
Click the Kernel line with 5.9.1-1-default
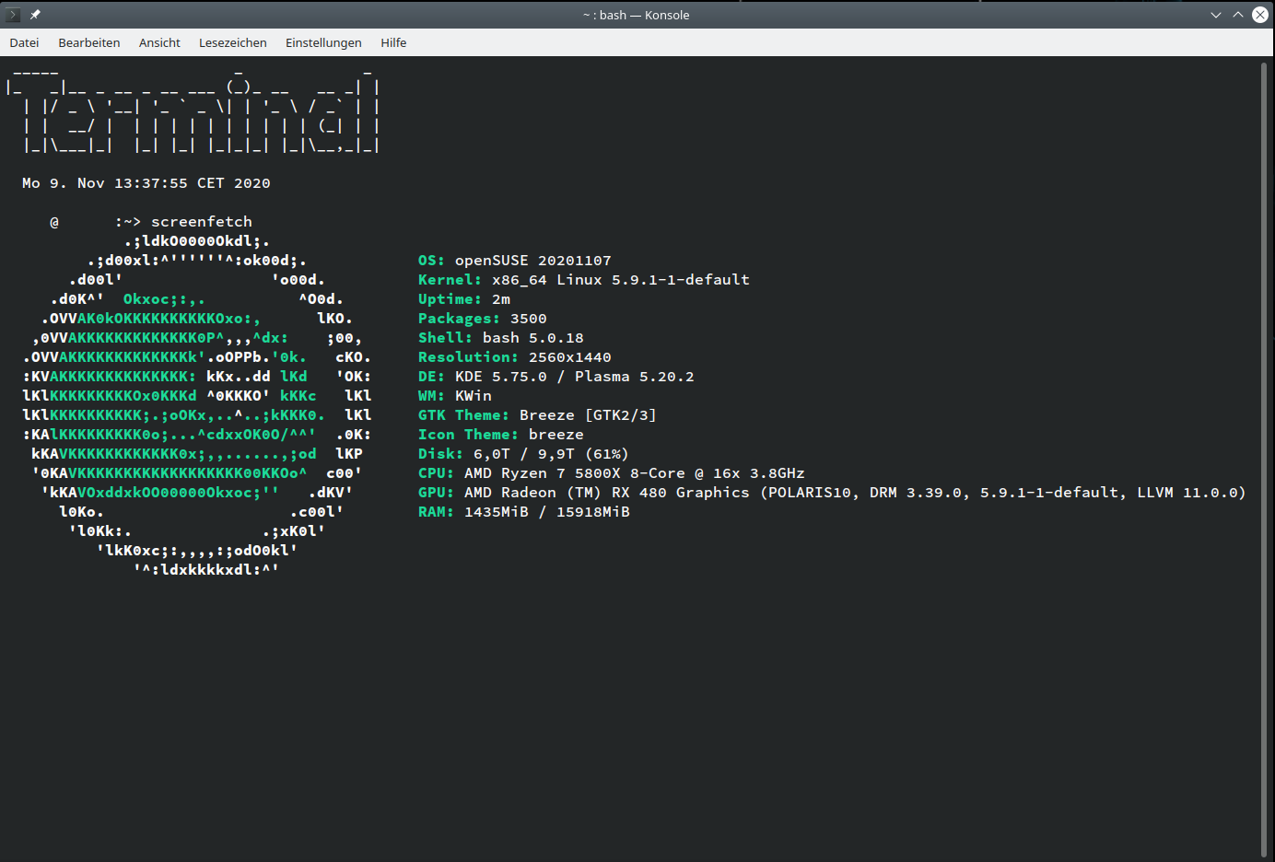pyautogui.click(x=584, y=280)
